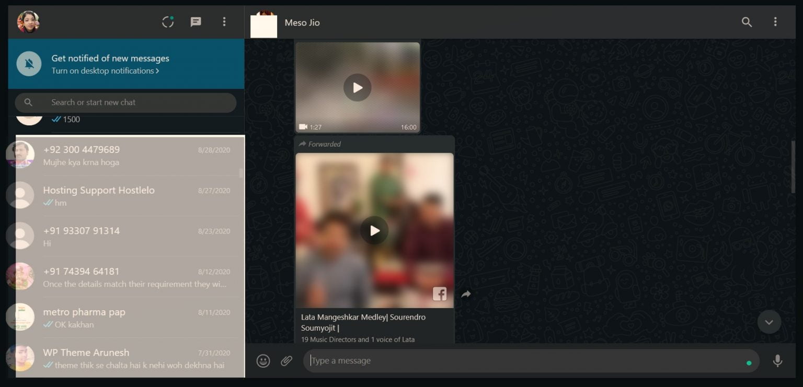Open the Status updates icon
Viewport: 803px width, 387px height.
(167, 21)
